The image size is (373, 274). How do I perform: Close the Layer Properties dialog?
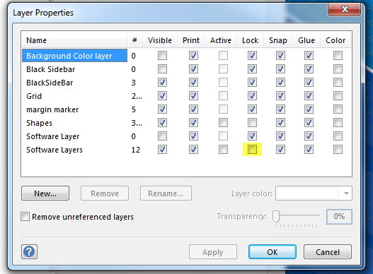pyautogui.click(x=344, y=9)
